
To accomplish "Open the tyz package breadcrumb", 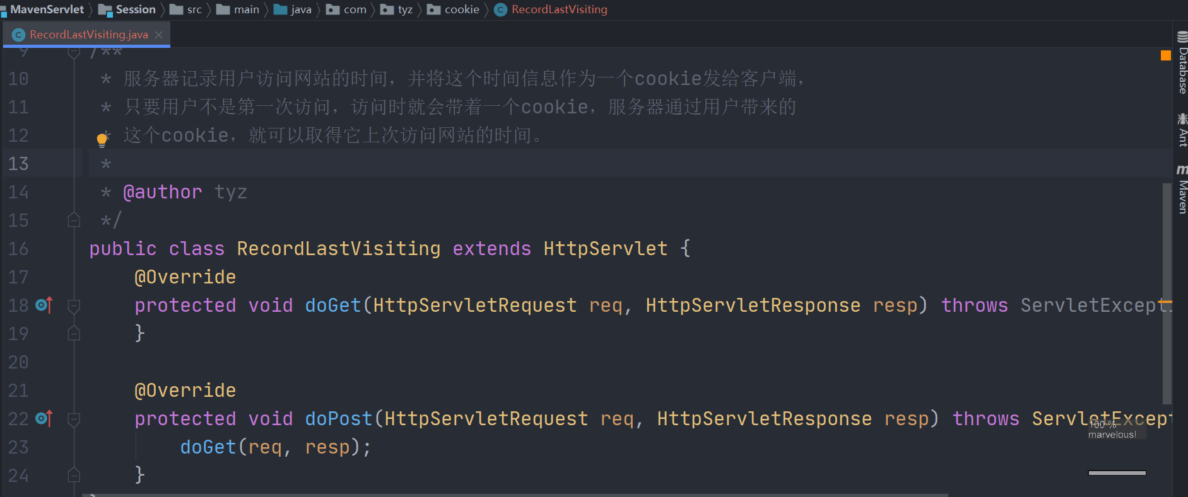I will point(397,9).
